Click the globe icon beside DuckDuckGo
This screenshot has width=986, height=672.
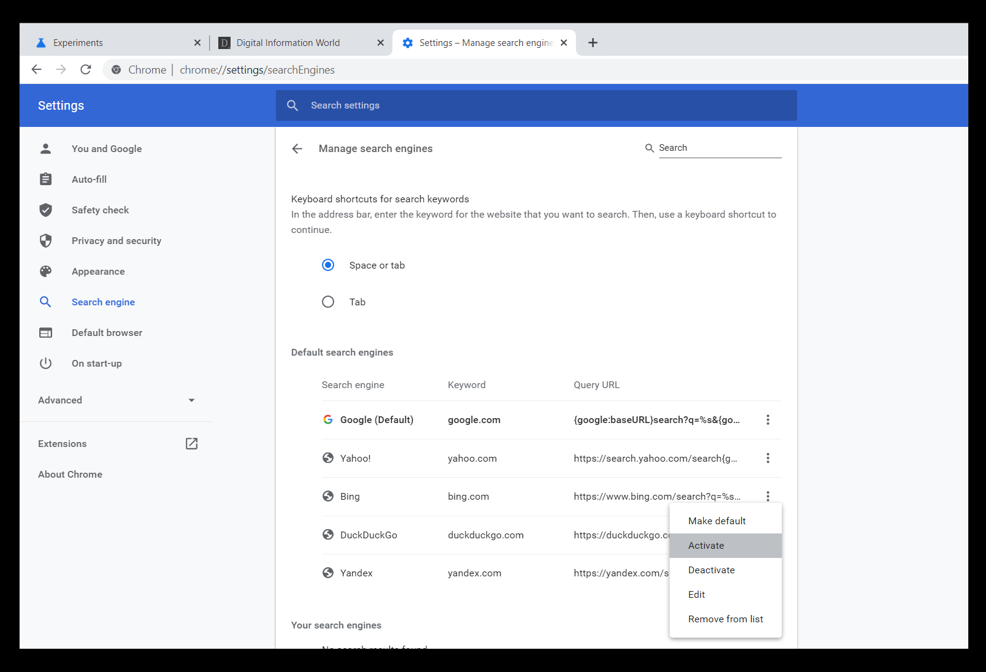pos(328,535)
